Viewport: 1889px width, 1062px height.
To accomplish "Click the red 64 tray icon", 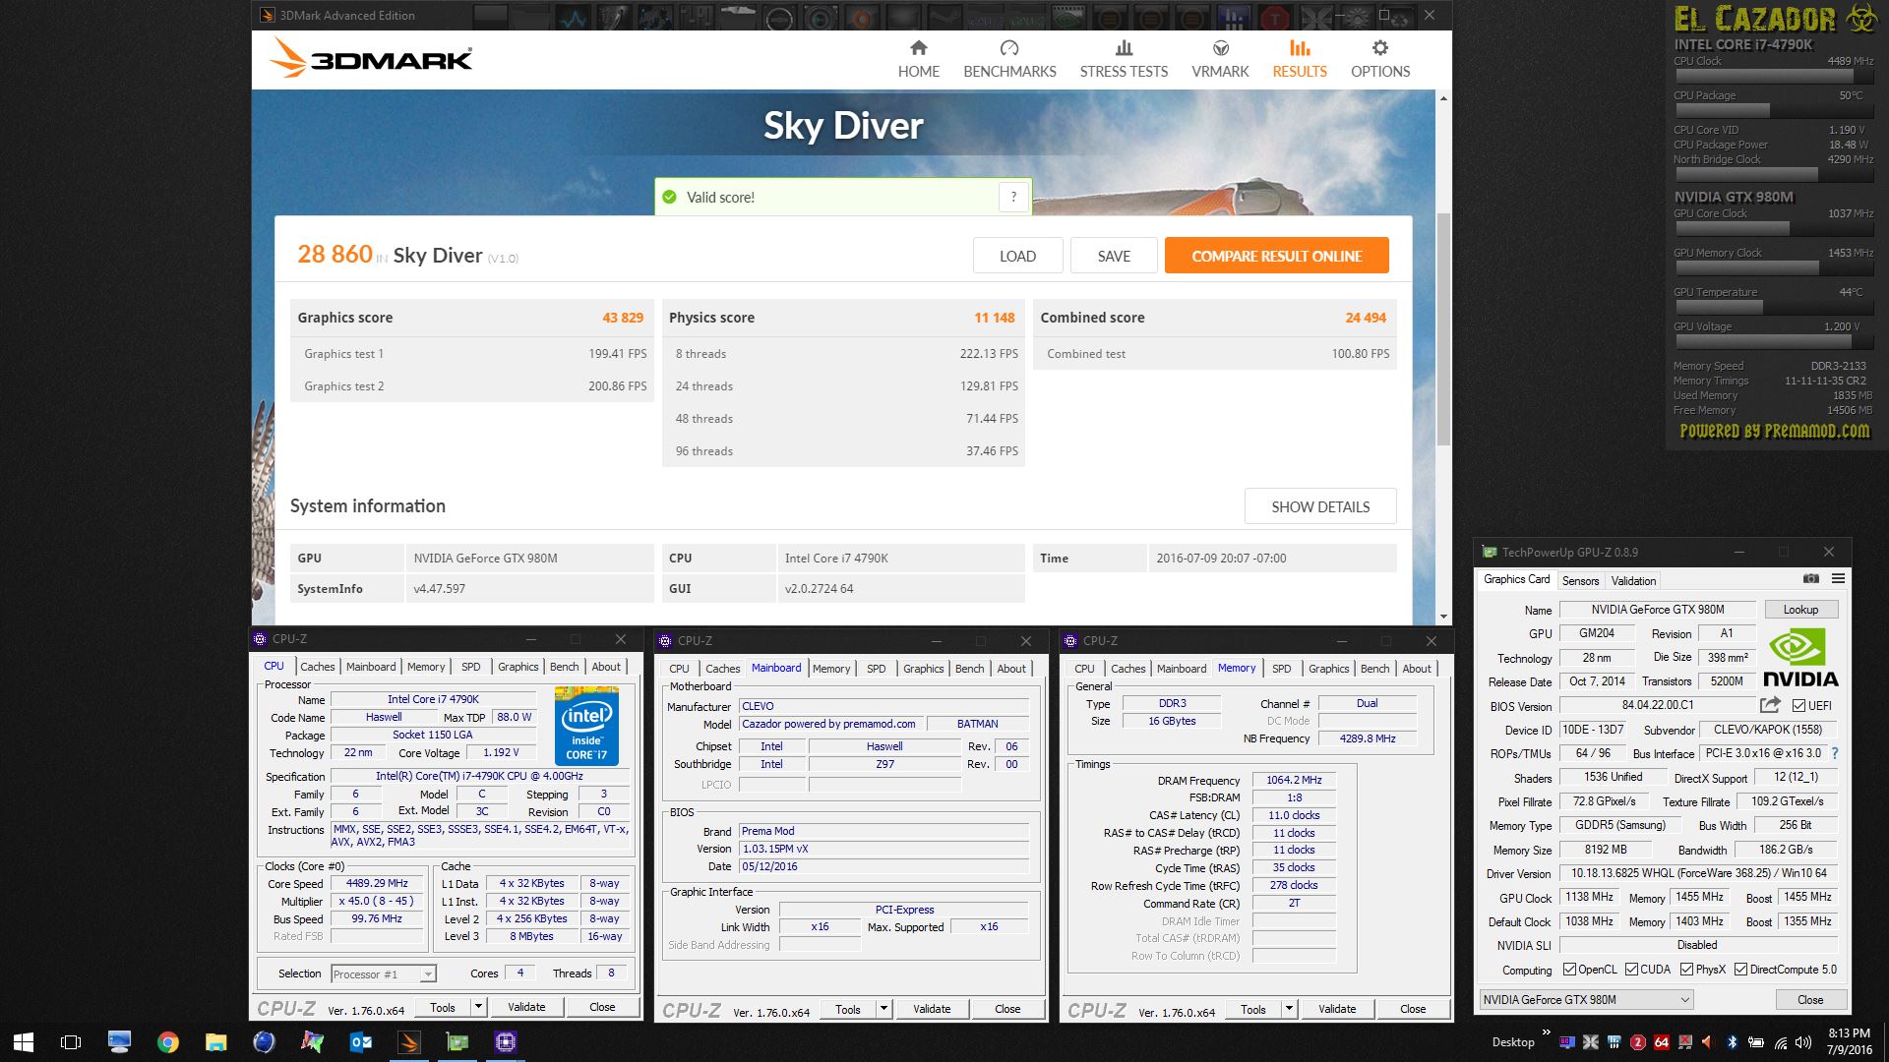I will point(1662,1042).
